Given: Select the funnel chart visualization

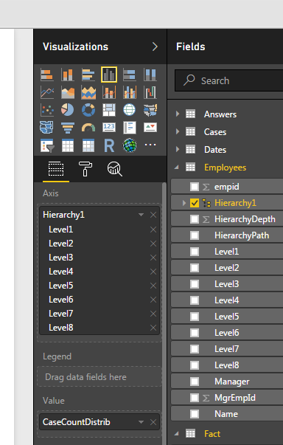Looking at the screenshot, I should pos(68,128).
